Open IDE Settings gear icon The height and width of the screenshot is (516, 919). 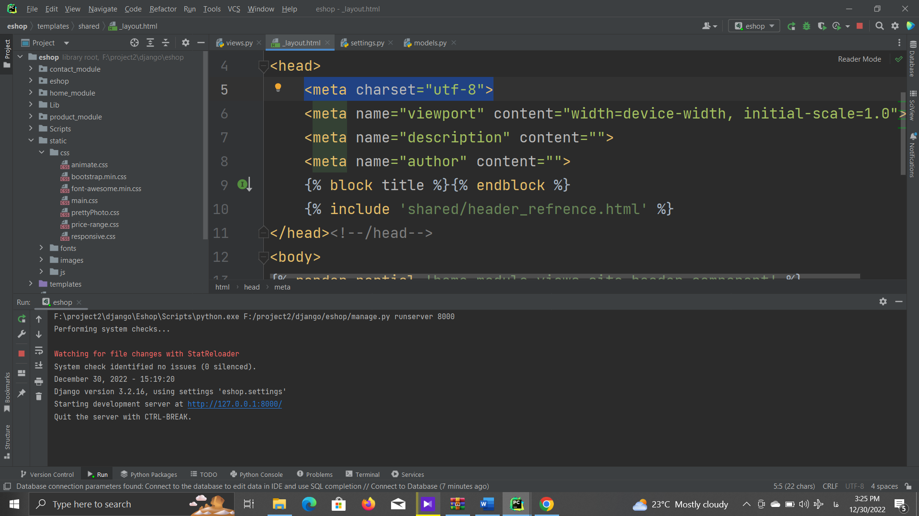(895, 26)
